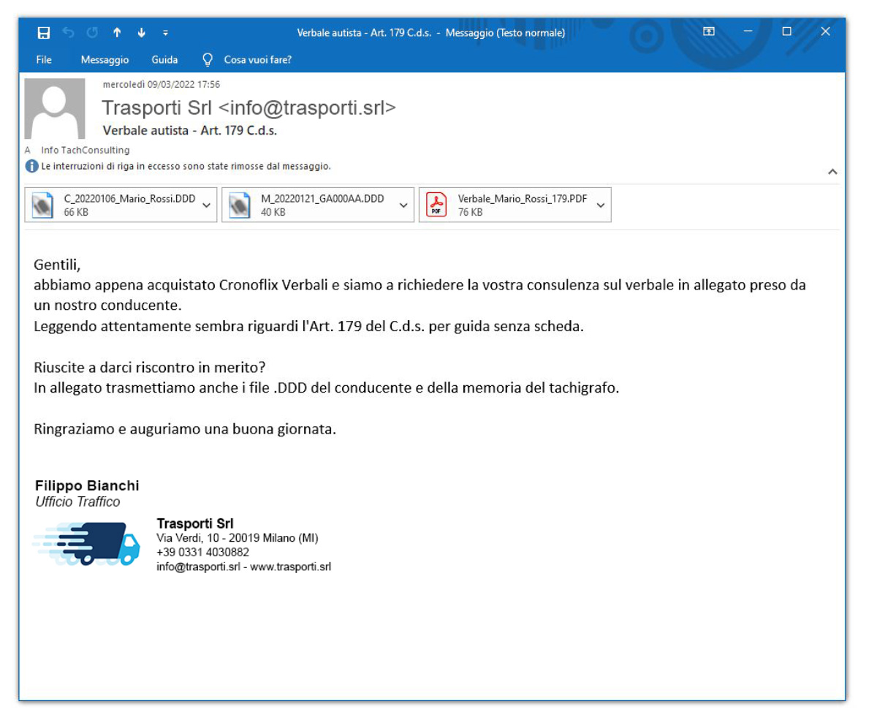Viewport: 877px width, 723px height.
Task: Click the 'Cosa vuoi fare?' search box
Action: (x=257, y=60)
